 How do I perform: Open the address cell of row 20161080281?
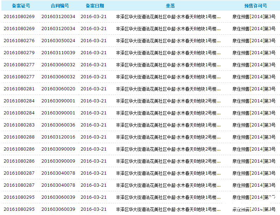click(x=168, y=89)
